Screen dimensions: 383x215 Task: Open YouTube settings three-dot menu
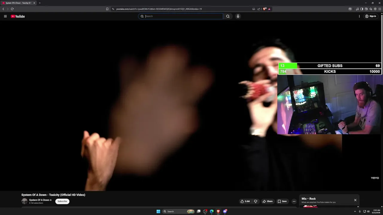tap(359, 16)
